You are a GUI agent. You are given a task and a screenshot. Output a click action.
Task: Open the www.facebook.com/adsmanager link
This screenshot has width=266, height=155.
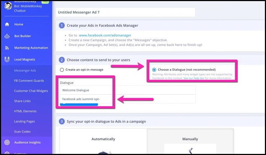(105, 35)
